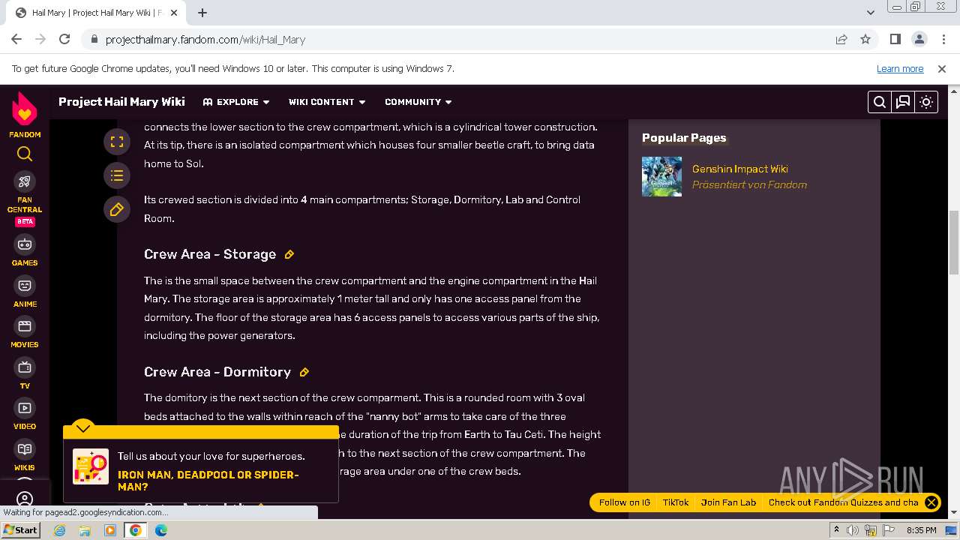The width and height of the screenshot is (960, 540).
Task: Open the Wikis book icon
Action: (25, 449)
